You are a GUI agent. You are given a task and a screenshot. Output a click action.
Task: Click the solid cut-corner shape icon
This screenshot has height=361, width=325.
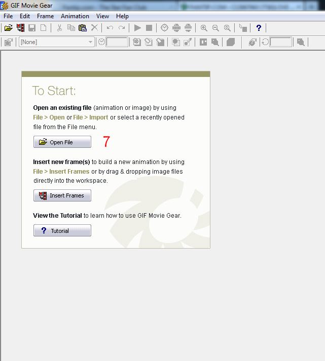coord(231,42)
